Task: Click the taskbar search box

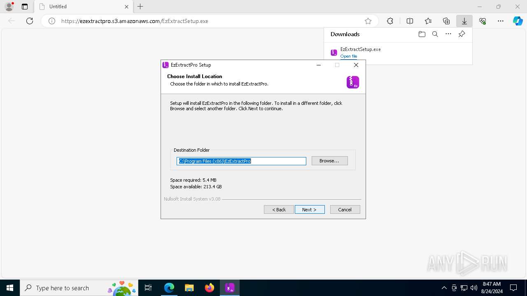Action: click(78, 288)
